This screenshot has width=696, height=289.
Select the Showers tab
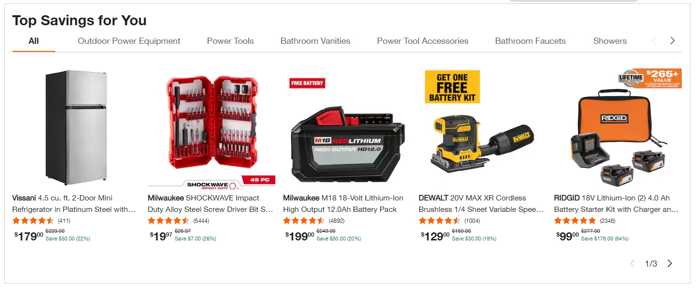click(610, 41)
